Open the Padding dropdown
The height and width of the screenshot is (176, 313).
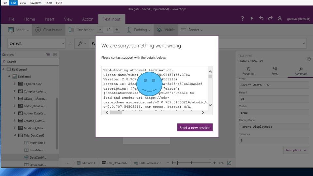[139, 30]
